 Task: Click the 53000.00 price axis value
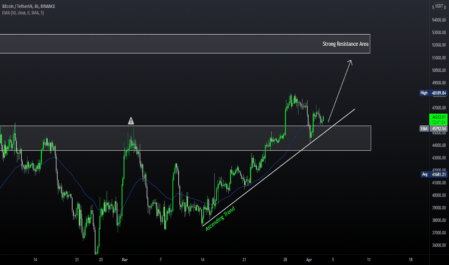click(x=439, y=33)
